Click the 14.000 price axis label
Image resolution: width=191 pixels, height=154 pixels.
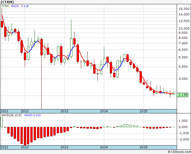184,14
